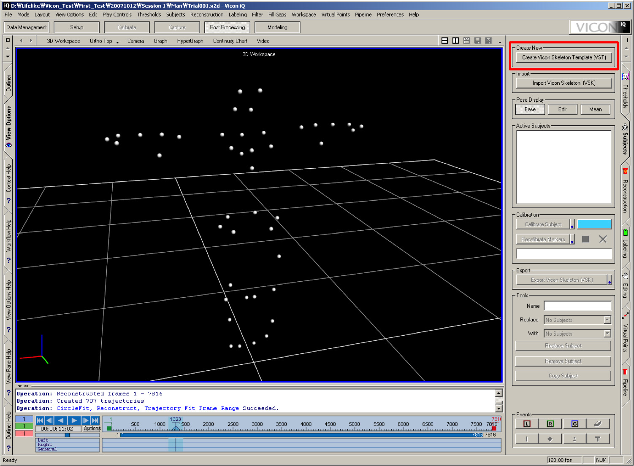Step forward one frame
The height and width of the screenshot is (466, 634).
85,420
